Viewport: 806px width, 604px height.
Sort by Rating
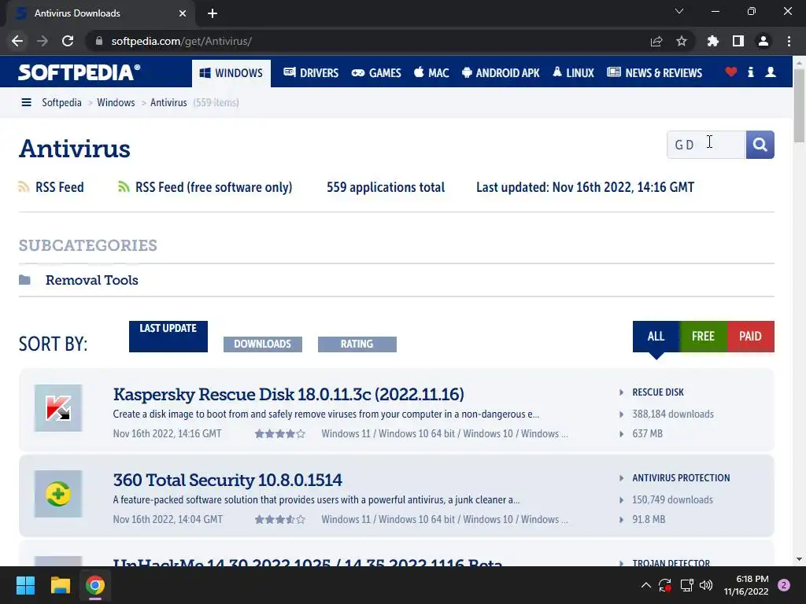(357, 344)
